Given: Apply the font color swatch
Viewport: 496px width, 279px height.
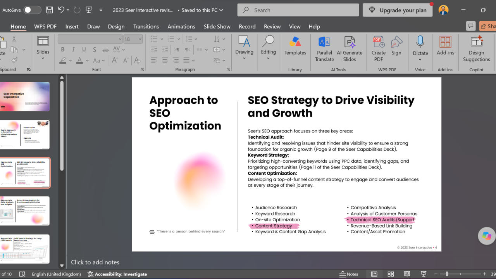Looking at the screenshot, I should [x=80, y=60].
